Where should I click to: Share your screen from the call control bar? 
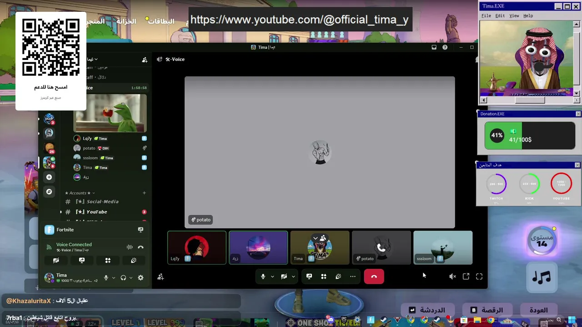tap(309, 277)
